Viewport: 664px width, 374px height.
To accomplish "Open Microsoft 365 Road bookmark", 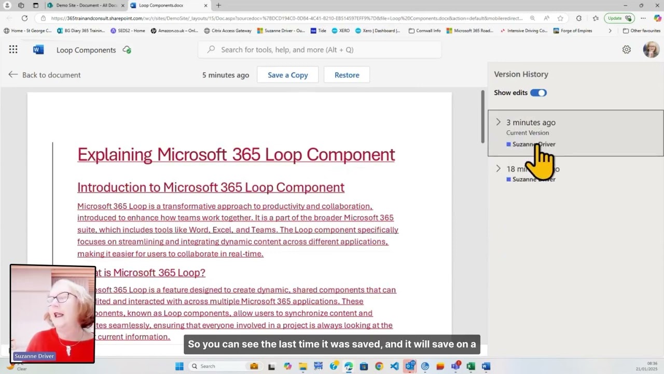I will (469, 31).
